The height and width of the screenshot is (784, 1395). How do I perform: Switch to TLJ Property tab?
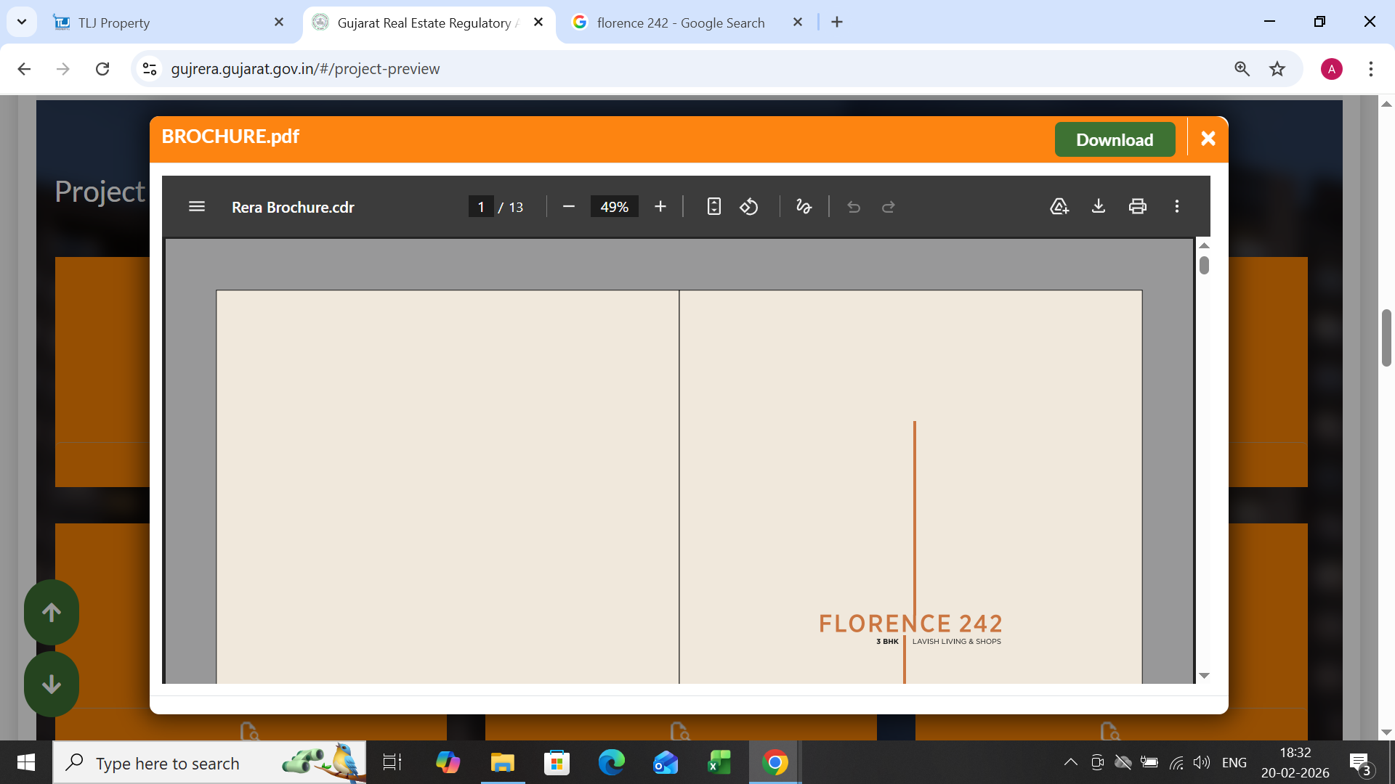tap(167, 23)
